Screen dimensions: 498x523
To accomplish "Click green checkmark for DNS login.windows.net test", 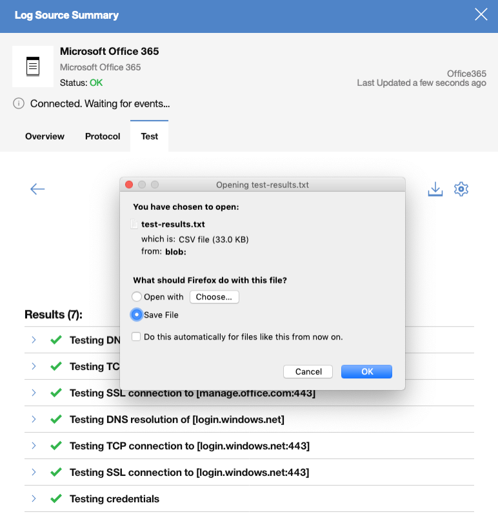I will 56,419.
